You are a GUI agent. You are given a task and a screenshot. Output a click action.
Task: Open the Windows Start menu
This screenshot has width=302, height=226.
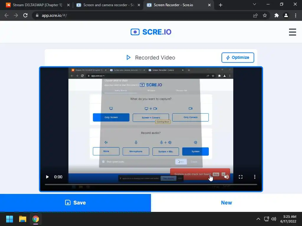9,219
